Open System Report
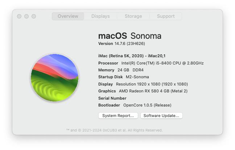235x150 pixels. coord(118,116)
